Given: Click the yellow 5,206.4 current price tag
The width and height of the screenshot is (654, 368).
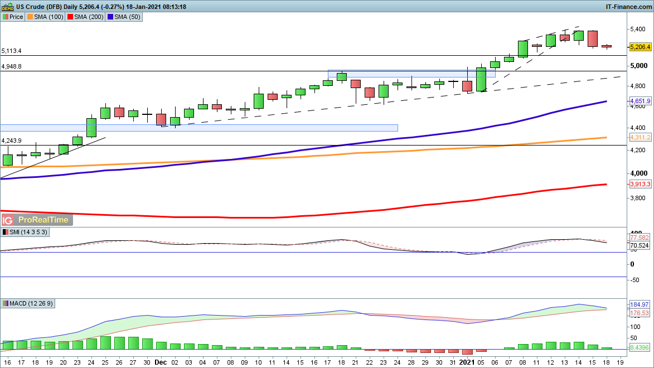Looking at the screenshot, I should (x=640, y=47).
